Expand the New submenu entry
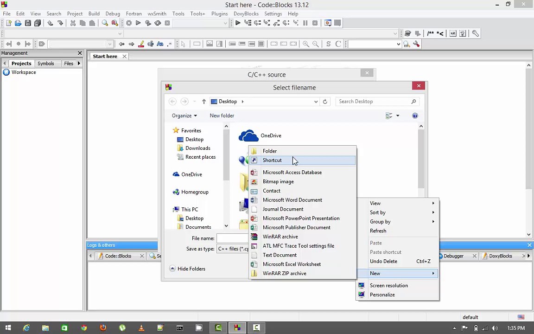This screenshot has height=334, width=534. coord(397,273)
